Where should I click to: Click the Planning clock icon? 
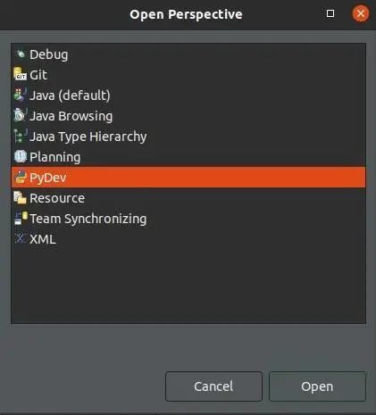[x=21, y=156]
